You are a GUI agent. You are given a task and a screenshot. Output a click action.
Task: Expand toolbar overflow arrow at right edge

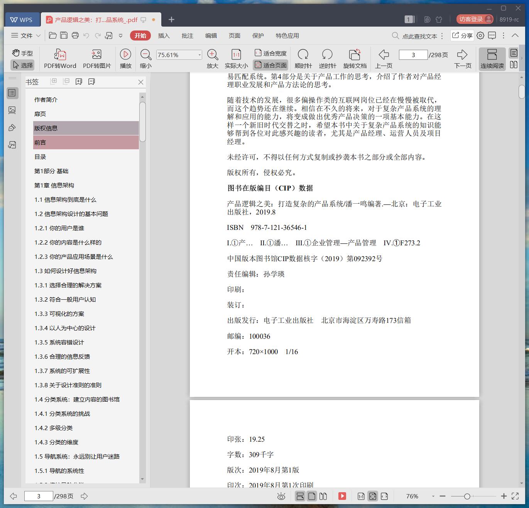522,59
